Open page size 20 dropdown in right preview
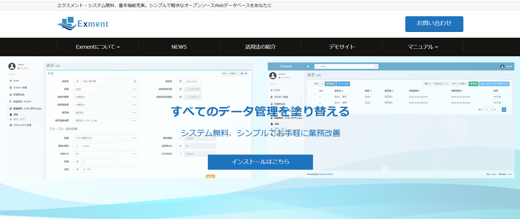 (x=488, y=110)
